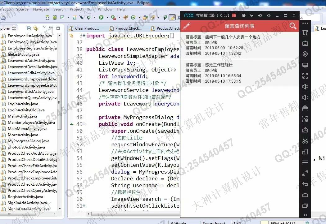The height and width of the screenshot is (224, 326).
Task: Collapse the onCreate method at line 49
Action: pos(84,124)
